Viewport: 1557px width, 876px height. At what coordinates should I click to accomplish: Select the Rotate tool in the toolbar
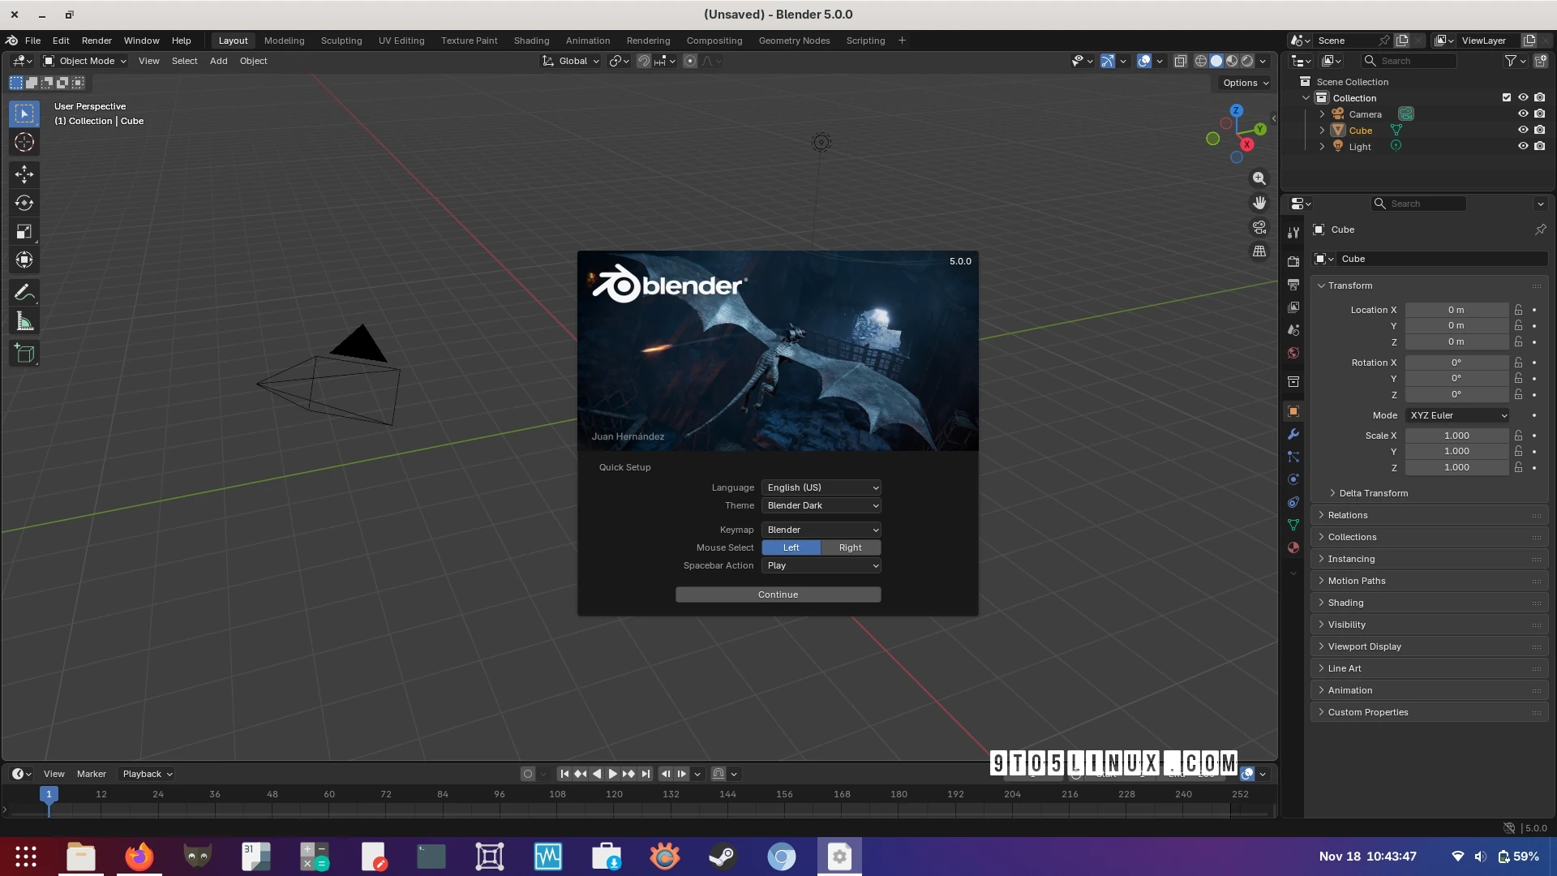(24, 203)
